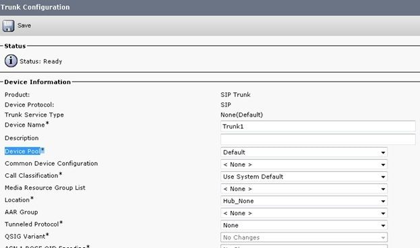The width and height of the screenshot is (420, 248).
Task: Click the Call Classification label
Action: pos(33,175)
